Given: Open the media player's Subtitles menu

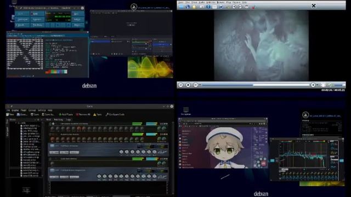Looking at the screenshot, I should coord(211,2).
